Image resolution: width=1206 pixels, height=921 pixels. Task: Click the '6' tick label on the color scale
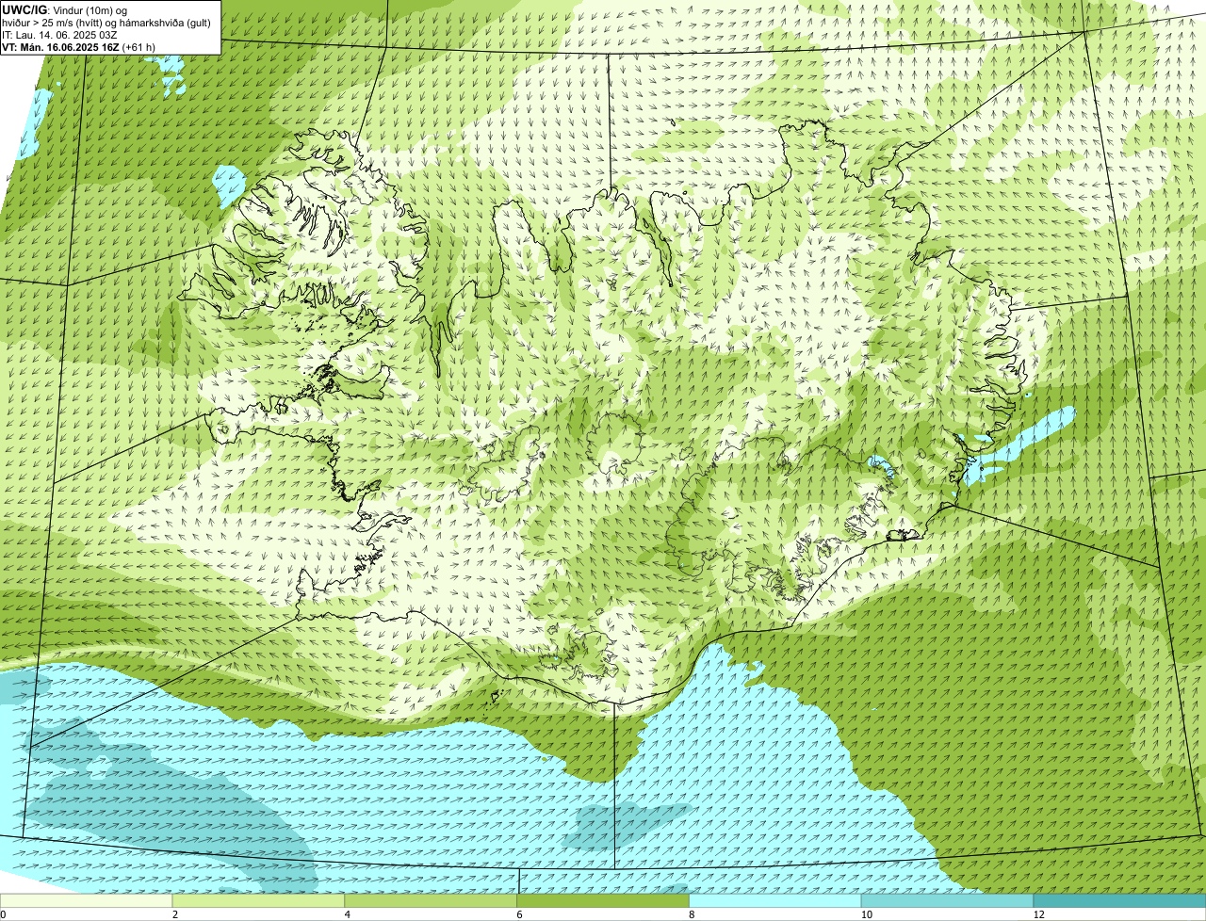[519, 914]
